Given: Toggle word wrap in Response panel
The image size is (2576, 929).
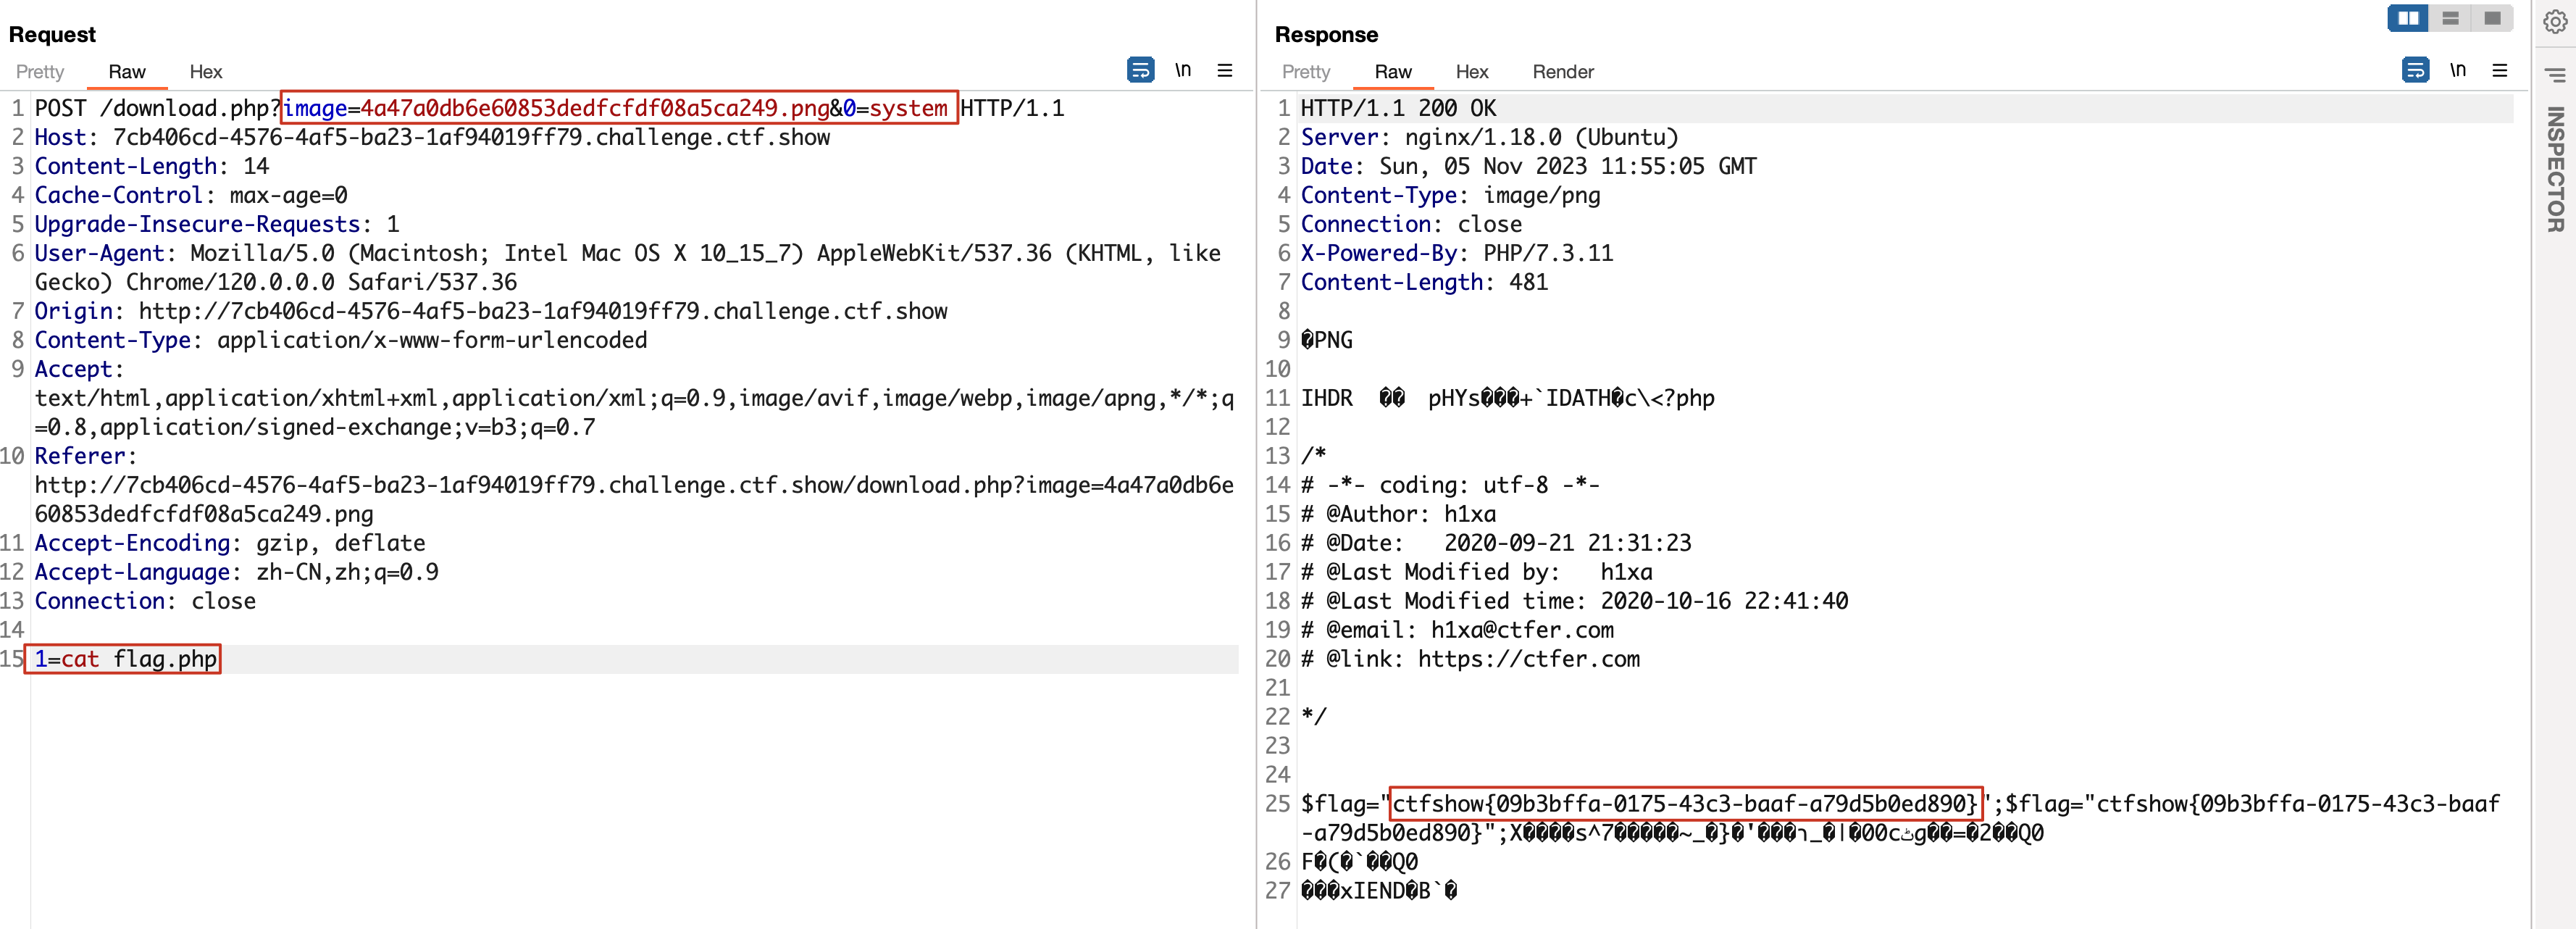Looking at the screenshot, I should [2415, 70].
